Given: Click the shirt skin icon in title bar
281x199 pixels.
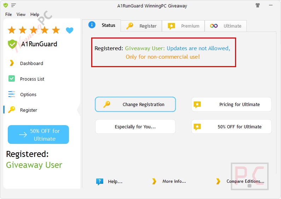Looking at the screenshot, I should [258, 5].
